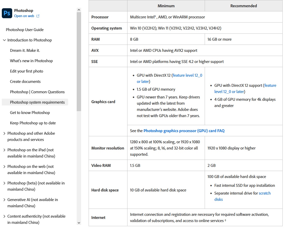This screenshot has width=285, height=228.
Task: Open Photoshop graphics processor (GPU) card FAQ
Action: [184, 131]
